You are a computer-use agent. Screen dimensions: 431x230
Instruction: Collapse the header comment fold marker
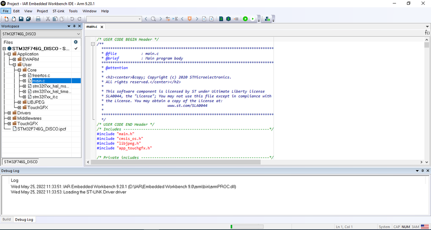pos(94,44)
